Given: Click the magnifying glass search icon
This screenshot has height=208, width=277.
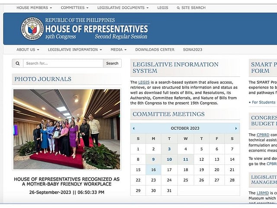Looking at the screenshot, I should click(x=17, y=63).
